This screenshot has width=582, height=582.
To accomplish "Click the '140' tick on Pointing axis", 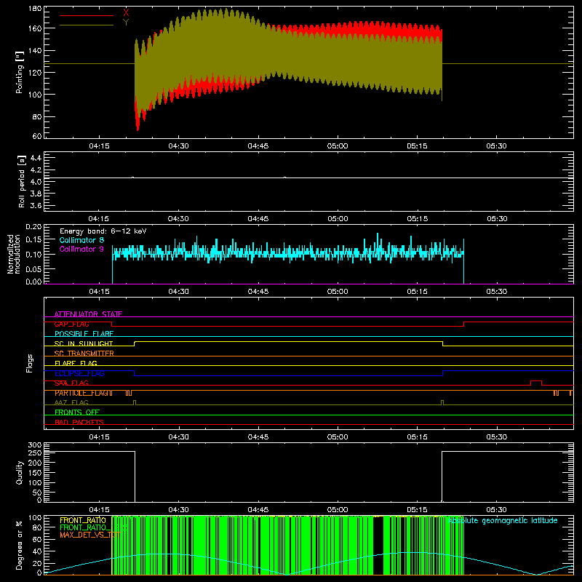I will tap(35, 50).
